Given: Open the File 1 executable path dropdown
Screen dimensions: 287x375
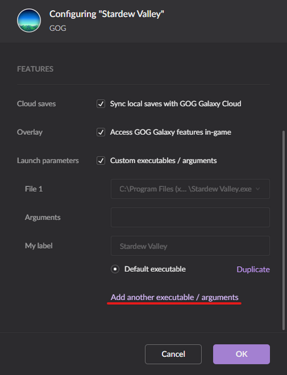Looking at the screenshot, I should [190, 189].
